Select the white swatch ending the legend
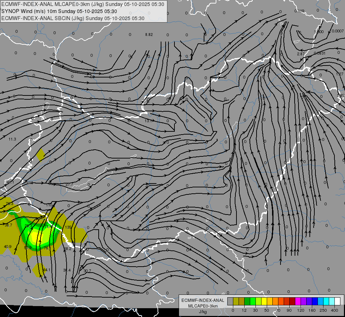This screenshot has width=345, height=317. pos(338,301)
